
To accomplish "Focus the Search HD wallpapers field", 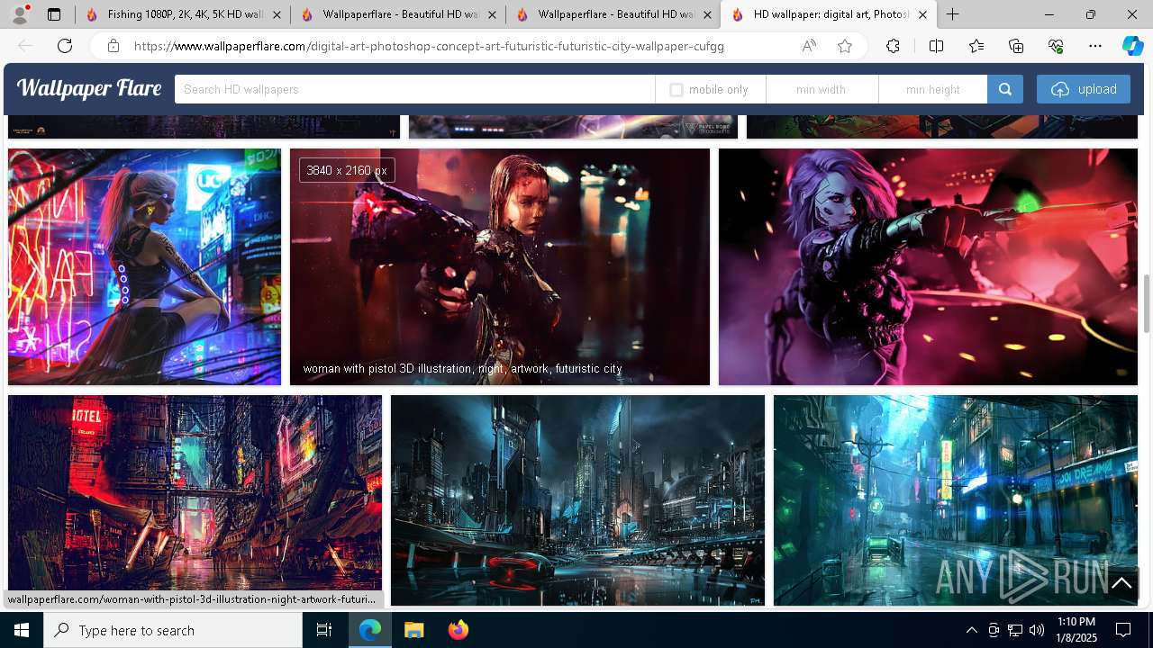I will pyautogui.click(x=414, y=89).
